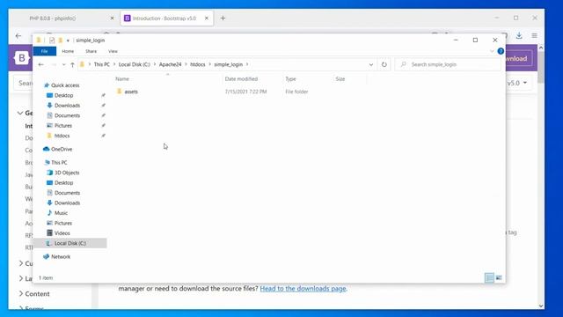Open the Videos folder

tap(62, 232)
